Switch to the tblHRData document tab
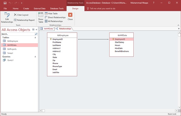Screen dimensions: 181x116 coord(47,29)
